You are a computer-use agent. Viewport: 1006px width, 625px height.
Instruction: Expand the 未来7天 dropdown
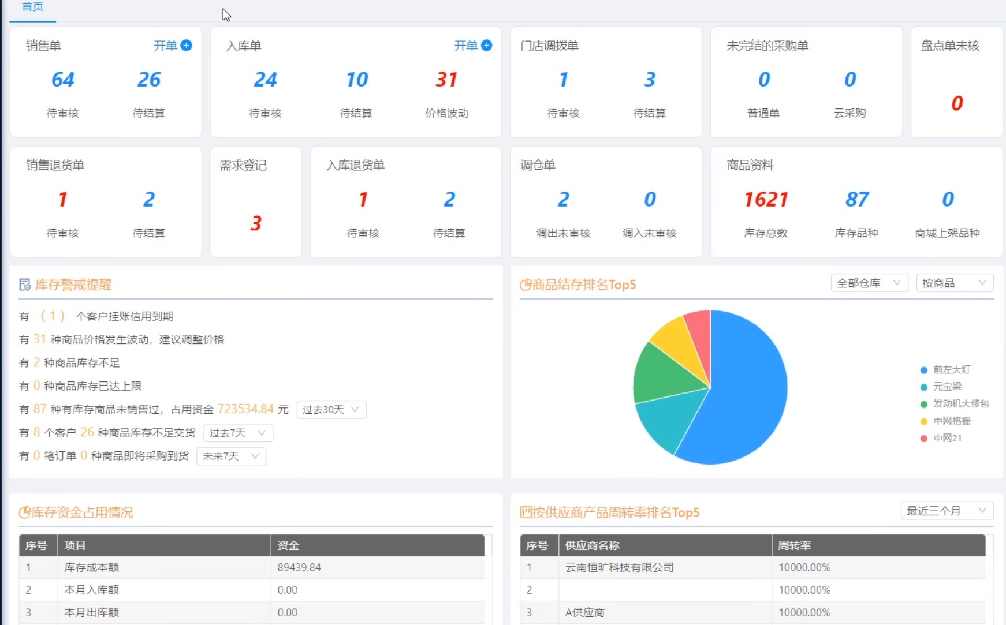pyautogui.click(x=231, y=456)
